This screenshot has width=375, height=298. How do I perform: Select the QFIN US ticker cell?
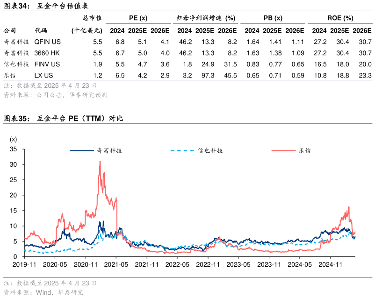[48, 42]
